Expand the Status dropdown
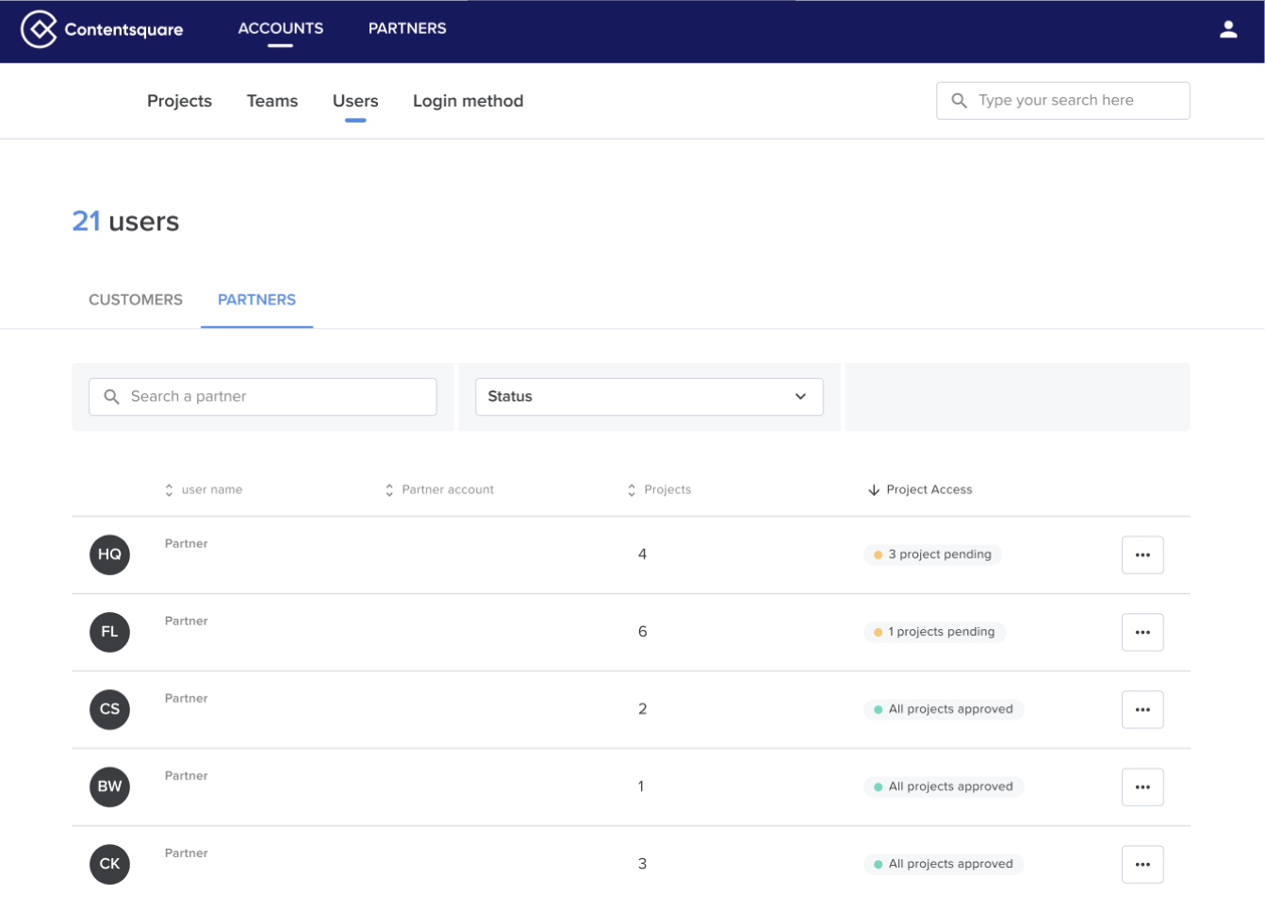 pos(649,397)
